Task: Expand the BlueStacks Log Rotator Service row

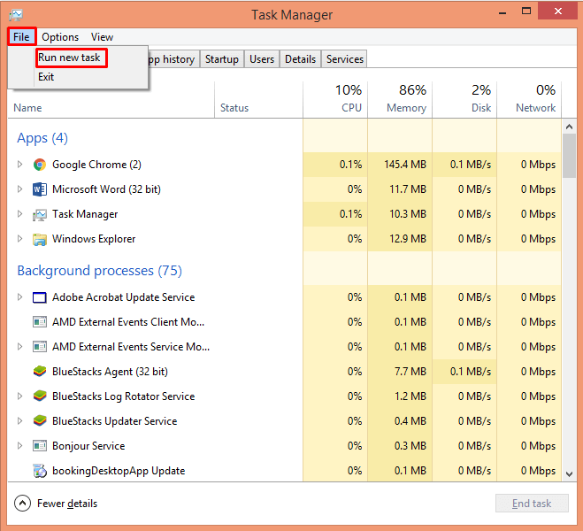Action: 20,396
